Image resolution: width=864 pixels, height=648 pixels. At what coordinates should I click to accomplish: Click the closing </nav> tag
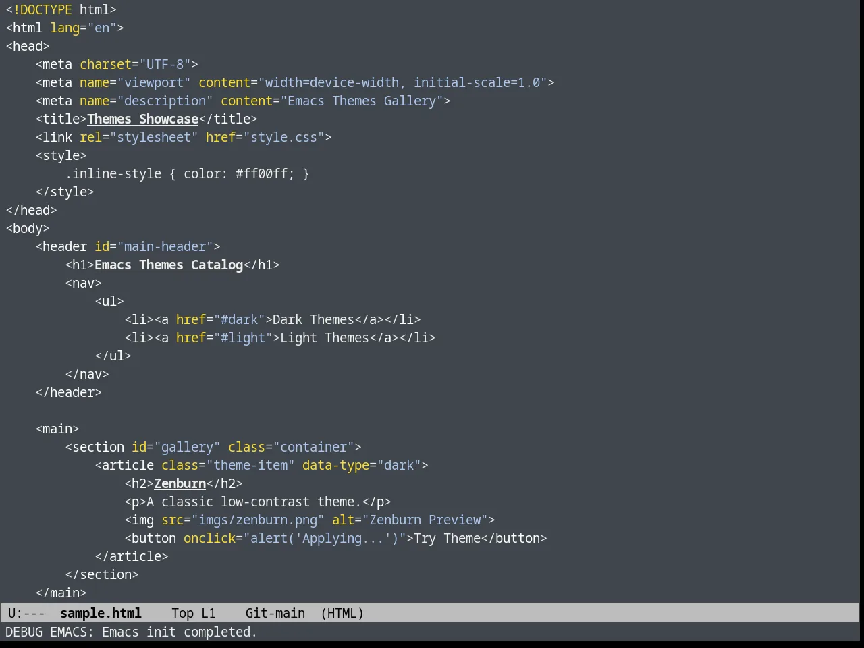click(87, 374)
